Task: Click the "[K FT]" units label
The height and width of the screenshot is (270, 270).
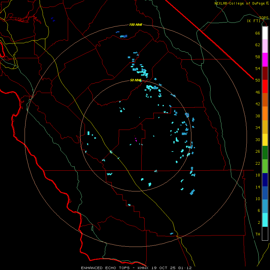Action: coord(253,21)
